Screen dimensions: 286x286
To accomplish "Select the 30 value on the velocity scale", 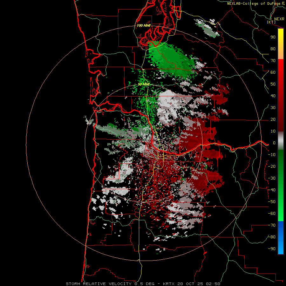I will pos(273,108).
